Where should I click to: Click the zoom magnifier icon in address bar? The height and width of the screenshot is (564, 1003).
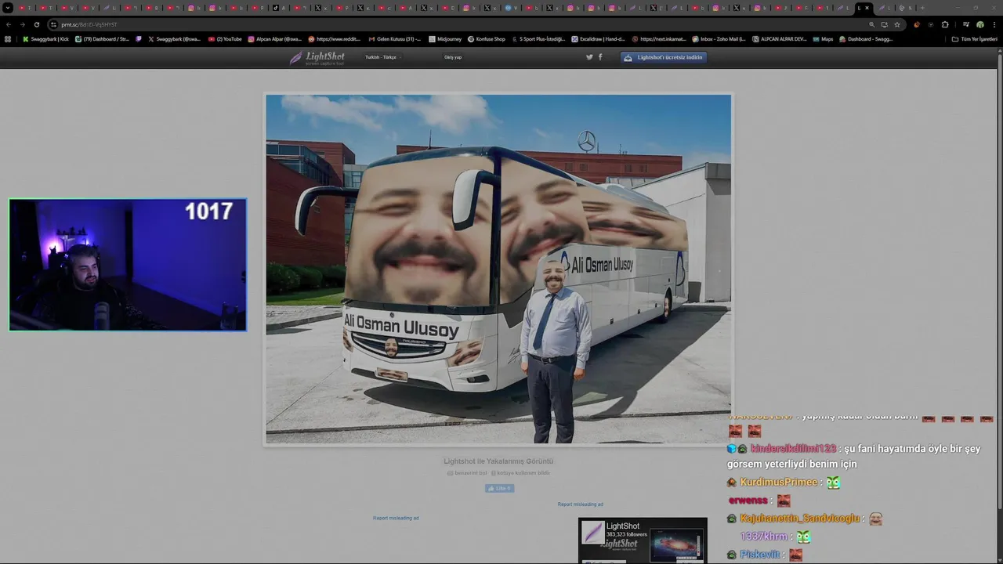pyautogui.click(x=871, y=24)
